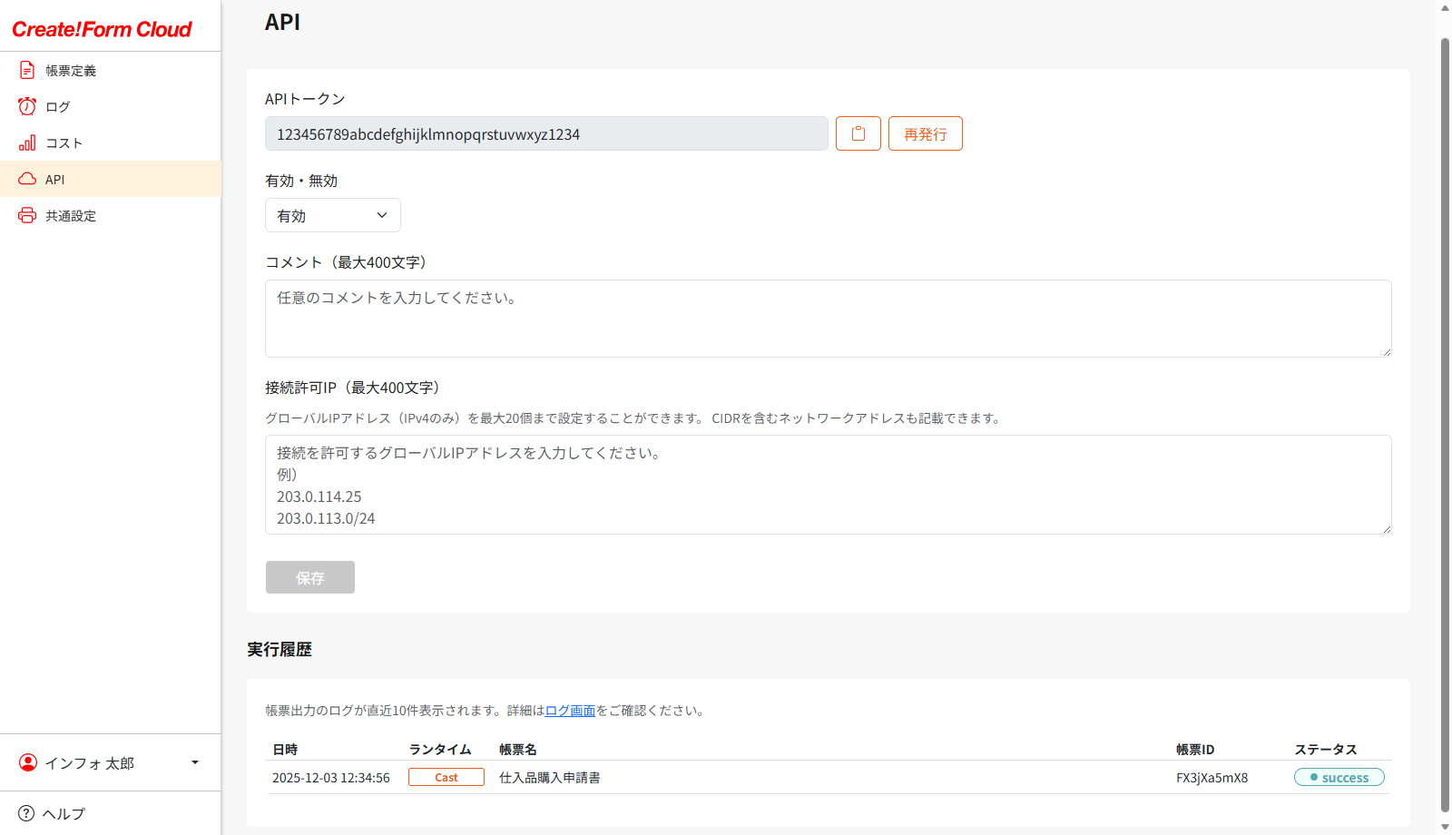Click the success status badge
1452x835 pixels.
pyautogui.click(x=1339, y=777)
